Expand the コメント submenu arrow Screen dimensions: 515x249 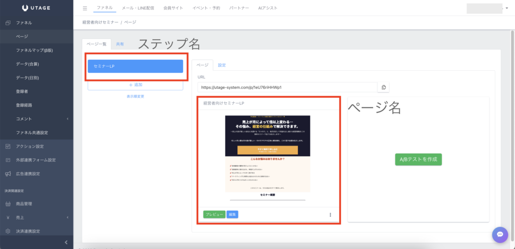click(67, 119)
